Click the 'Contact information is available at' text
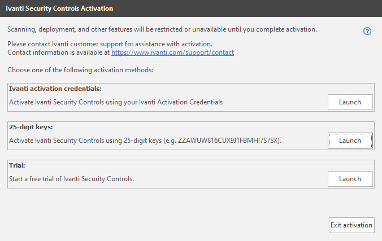The width and height of the screenshot is (382, 241). [x=58, y=52]
